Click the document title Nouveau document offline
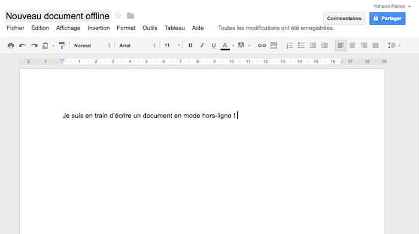The height and width of the screenshot is (234, 419). (57, 16)
